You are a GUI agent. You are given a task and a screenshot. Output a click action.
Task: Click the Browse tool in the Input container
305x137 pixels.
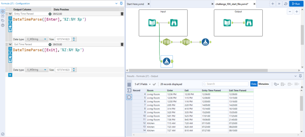point(174,23)
